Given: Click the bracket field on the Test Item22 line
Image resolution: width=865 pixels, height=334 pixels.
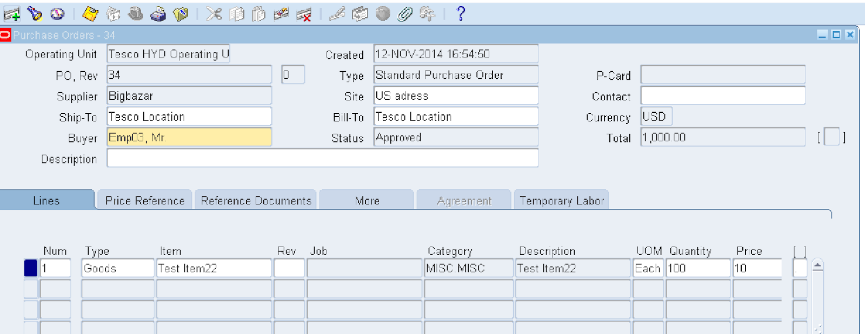Looking at the screenshot, I should (800, 268).
